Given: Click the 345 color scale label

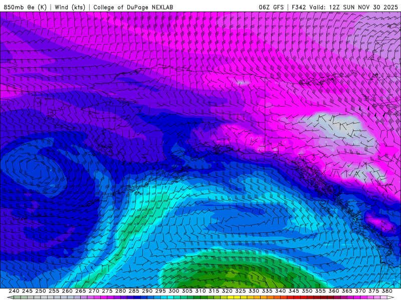Looking at the screenshot, I should coord(294,291).
